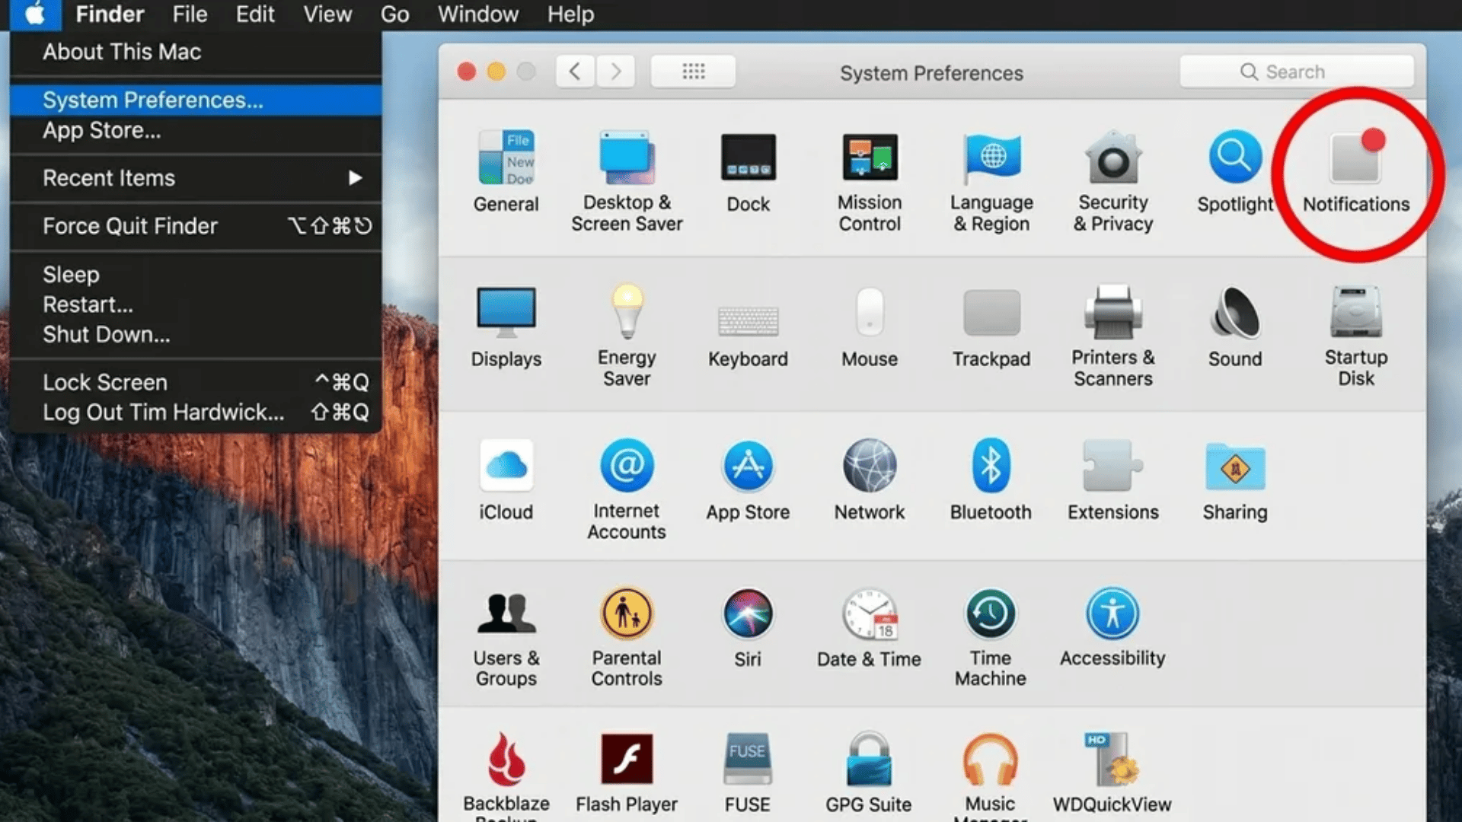Open Language & Region preferences
Screen dimensions: 1462x822
point(991,181)
